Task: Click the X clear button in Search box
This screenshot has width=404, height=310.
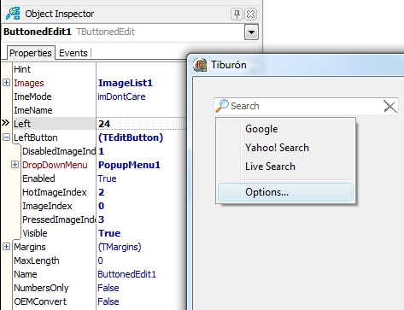Action: click(x=390, y=107)
